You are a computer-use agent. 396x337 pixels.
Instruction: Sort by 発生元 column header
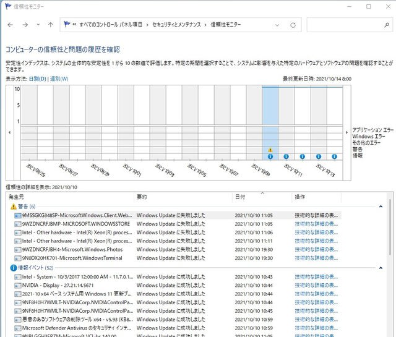71,197
